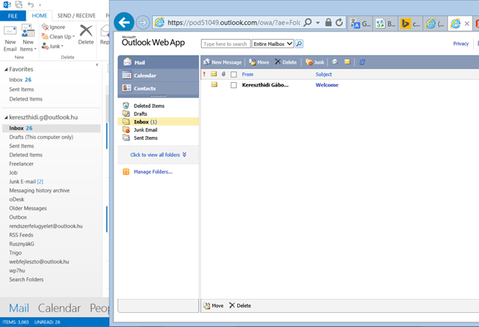The height and width of the screenshot is (327, 479).
Task: Click Delete in the top web app toolbar
Action: point(285,62)
